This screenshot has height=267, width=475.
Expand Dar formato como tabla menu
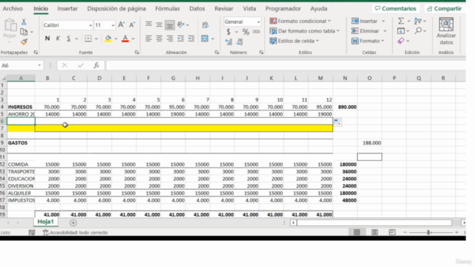(x=304, y=31)
